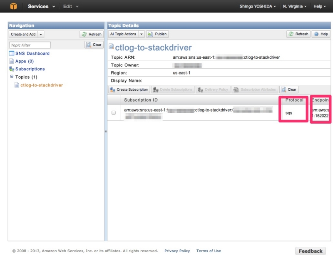Screen dimensions: 333x256
Task: Open the N. Virginia region selector
Action: [295, 6]
